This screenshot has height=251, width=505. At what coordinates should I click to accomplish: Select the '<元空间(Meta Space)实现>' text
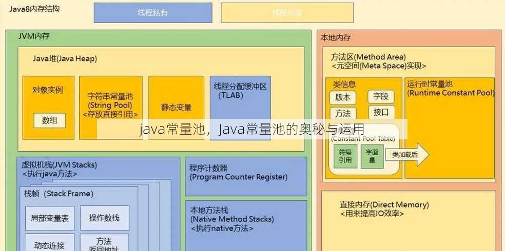tap(379, 66)
